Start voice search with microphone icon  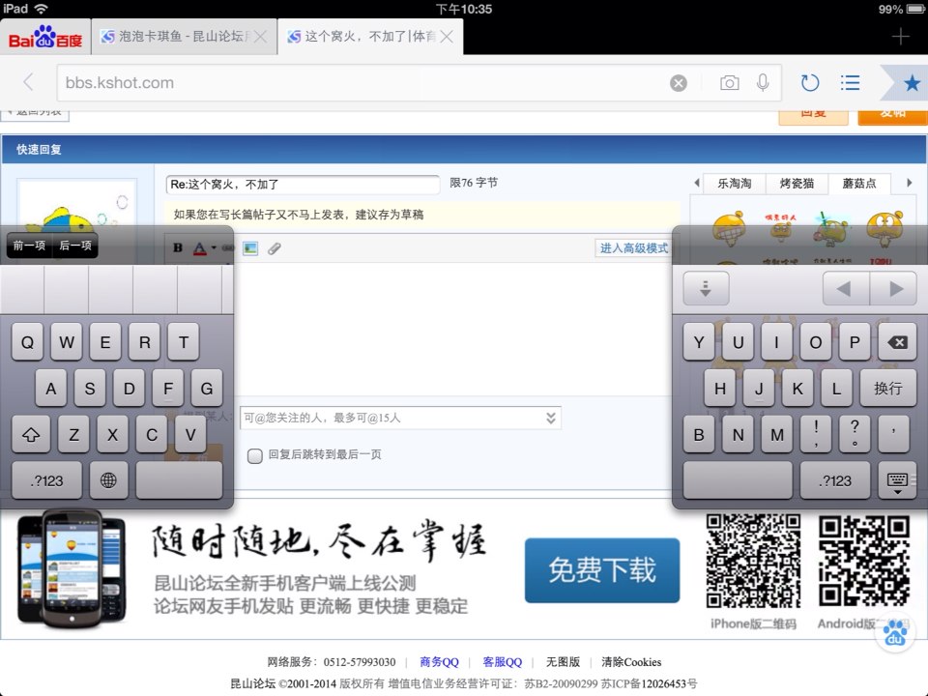tap(763, 83)
